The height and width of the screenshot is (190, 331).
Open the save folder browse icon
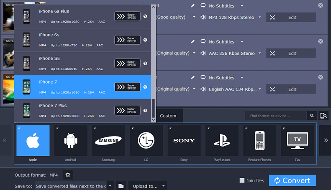121,186
